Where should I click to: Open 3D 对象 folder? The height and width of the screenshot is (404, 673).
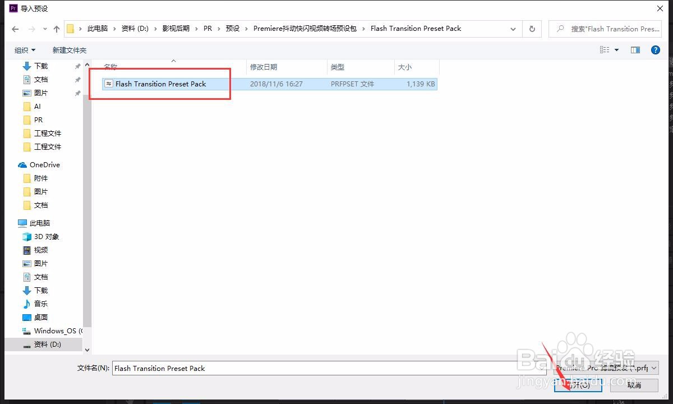point(46,236)
